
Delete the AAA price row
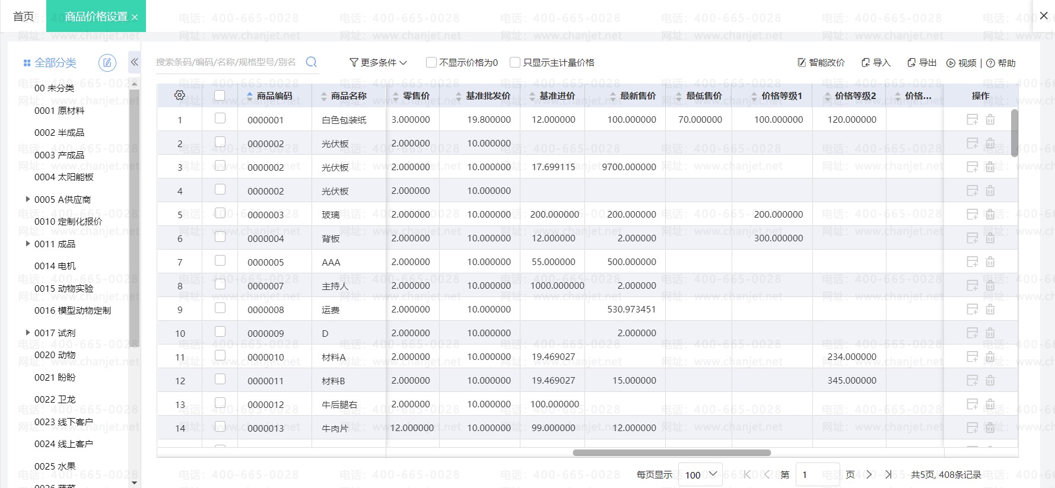click(990, 261)
